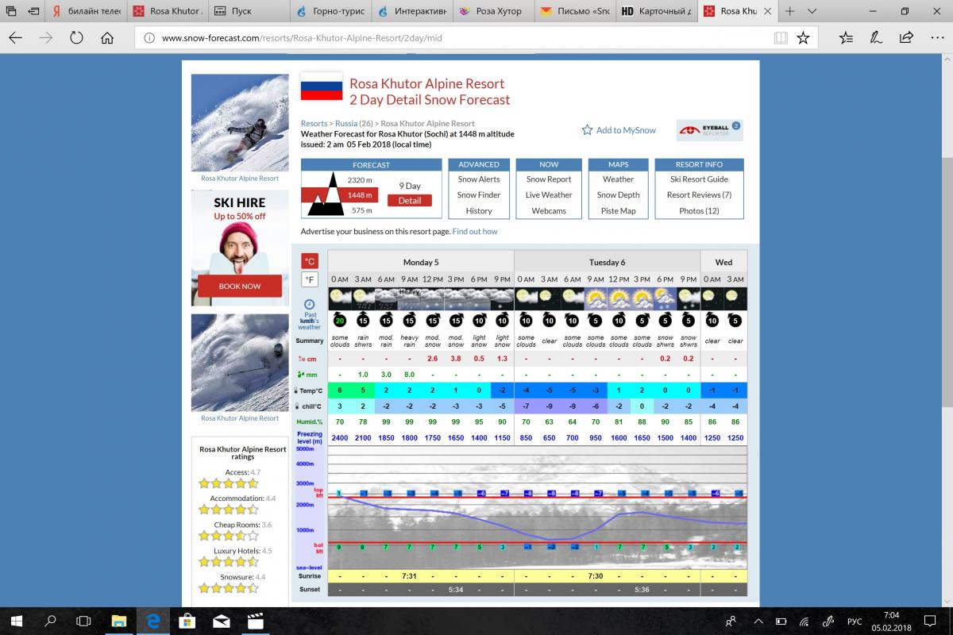Screen dimensions: 953x635
Task: Open the Webcams link
Action: [x=549, y=210]
